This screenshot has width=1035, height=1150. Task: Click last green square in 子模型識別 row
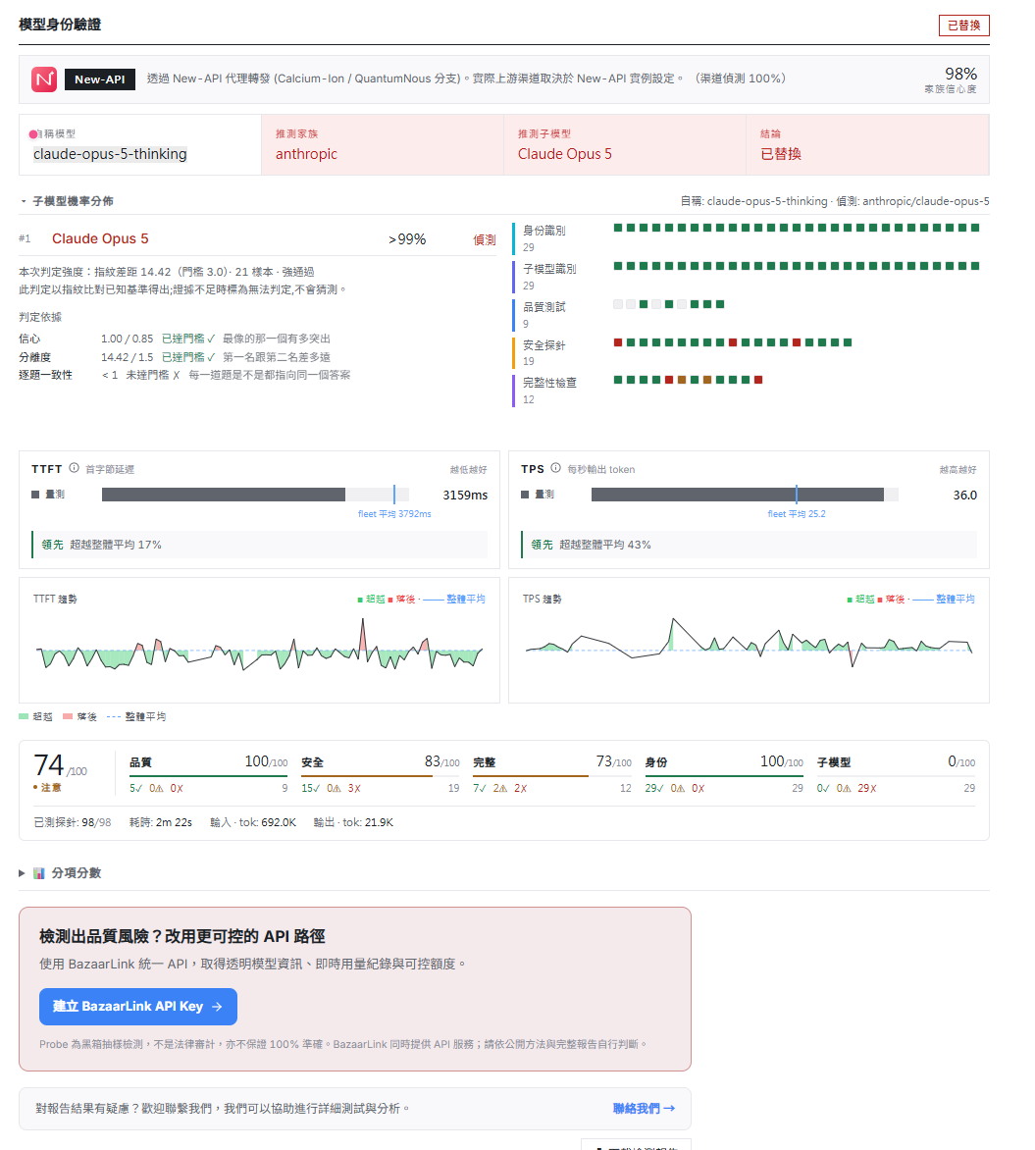tap(975, 266)
